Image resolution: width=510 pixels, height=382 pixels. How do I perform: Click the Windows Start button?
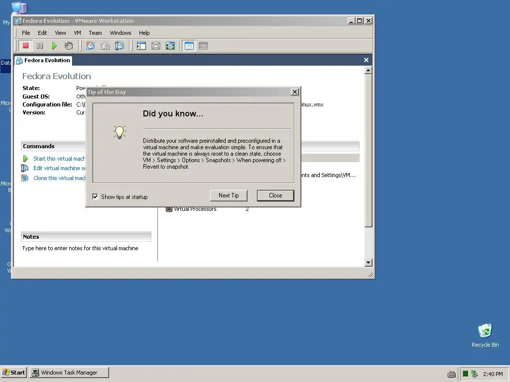(x=13, y=373)
